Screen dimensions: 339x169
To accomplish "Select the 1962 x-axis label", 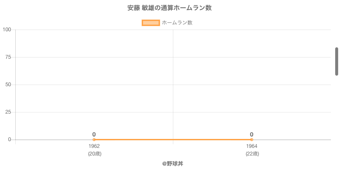I will (x=94, y=146).
